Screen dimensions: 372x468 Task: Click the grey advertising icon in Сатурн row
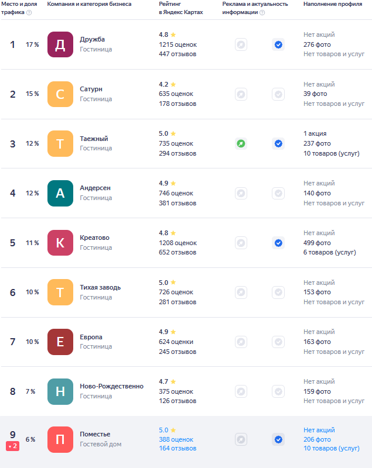(x=241, y=94)
